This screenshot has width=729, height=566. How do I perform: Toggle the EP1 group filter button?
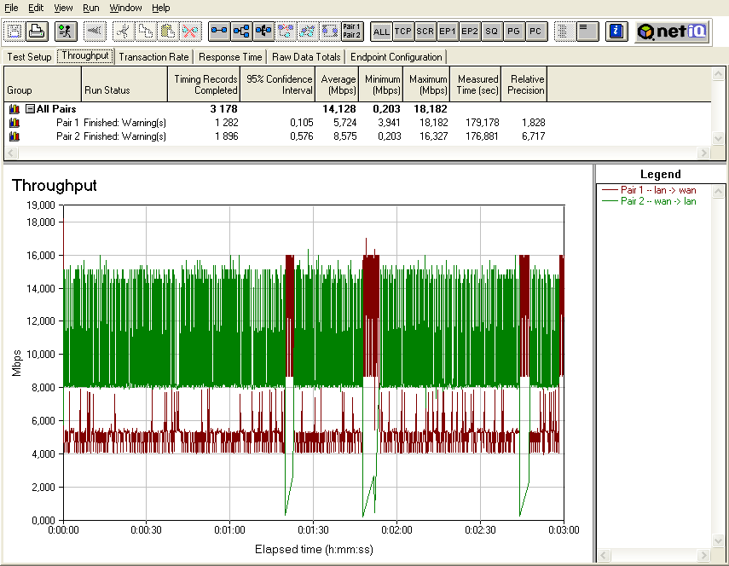[448, 32]
